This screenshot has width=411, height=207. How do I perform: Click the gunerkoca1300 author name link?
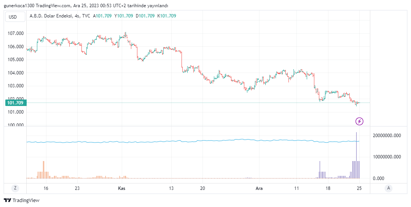click(18, 6)
